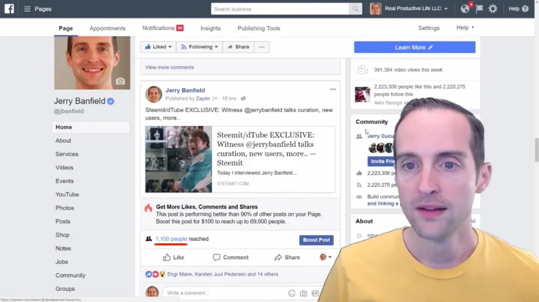
Task: Click the Comment speech bubble button
Action: point(231,257)
